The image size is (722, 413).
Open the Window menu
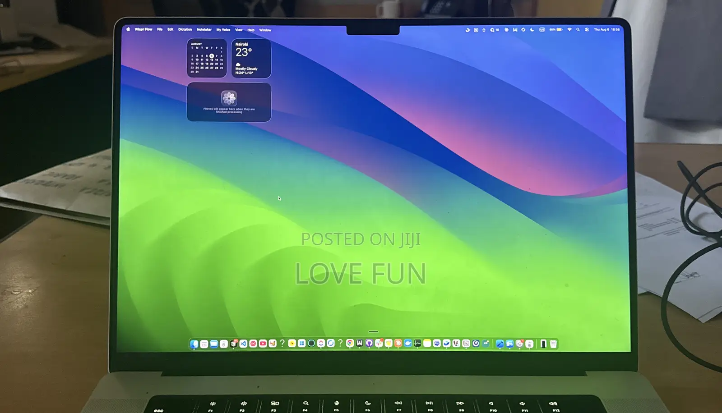pos(265,30)
